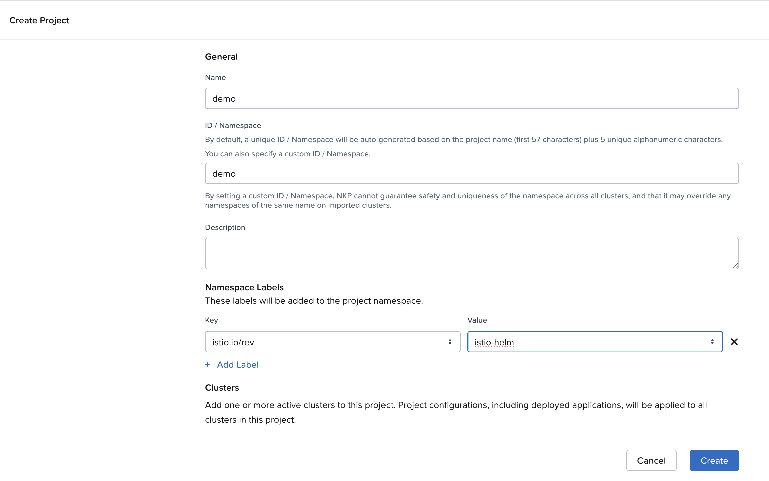The image size is (769, 481).
Task: Click the Add Label link text
Action: (x=238, y=365)
